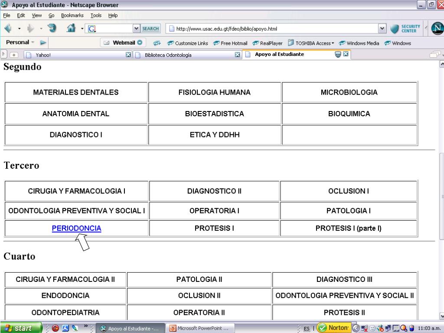Image resolution: width=444 pixels, height=333 pixels.
Task: Click the ODONTOPEDIATRIA cell
Action: pyautogui.click(x=65, y=313)
